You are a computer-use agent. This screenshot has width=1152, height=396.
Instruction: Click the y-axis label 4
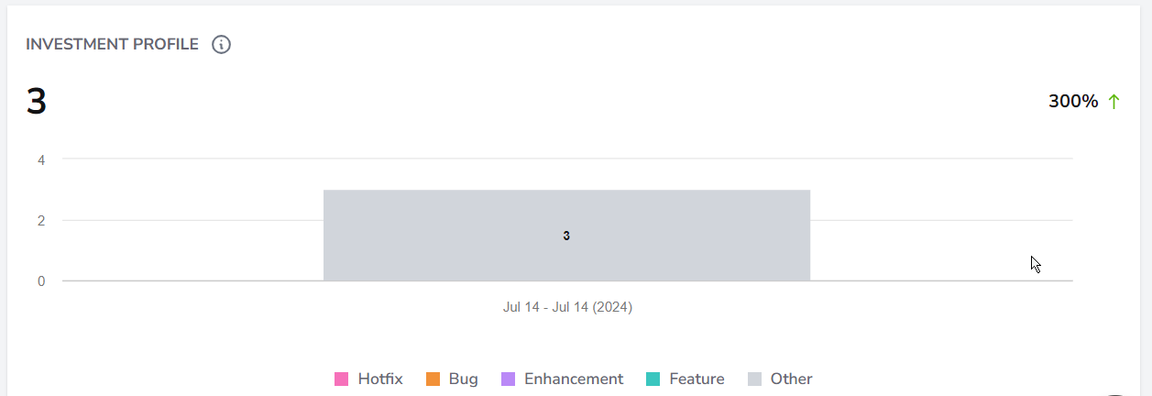[x=41, y=159]
